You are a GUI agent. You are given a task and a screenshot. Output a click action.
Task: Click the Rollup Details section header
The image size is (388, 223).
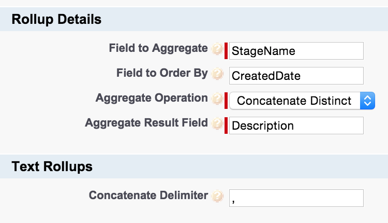coord(56,20)
